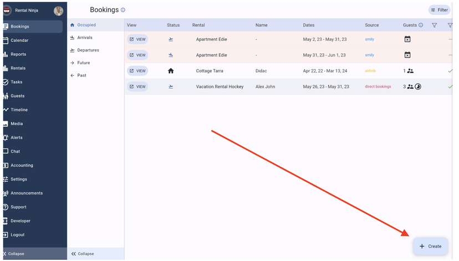This screenshot has width=459, height=261.
Task: Show Future bookings
Action: click(83, 63)
